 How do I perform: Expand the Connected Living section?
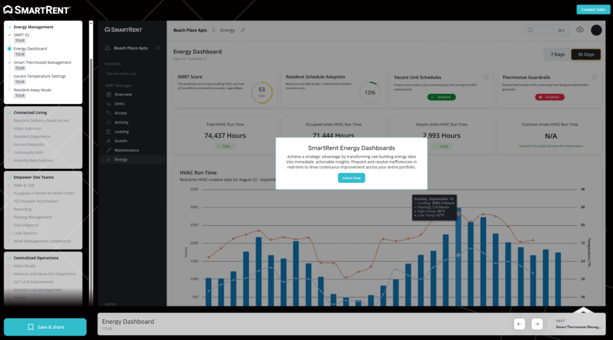[x=30, y=112]
